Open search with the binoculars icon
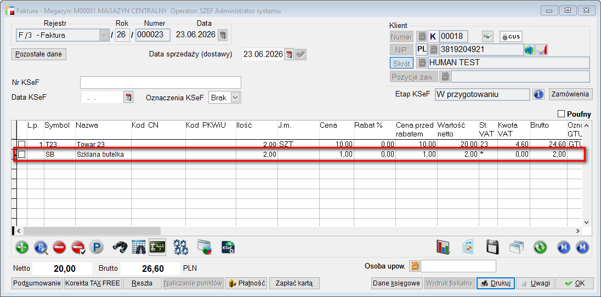Viewport: 601px width, 297px height. click(x=120, y=248)
